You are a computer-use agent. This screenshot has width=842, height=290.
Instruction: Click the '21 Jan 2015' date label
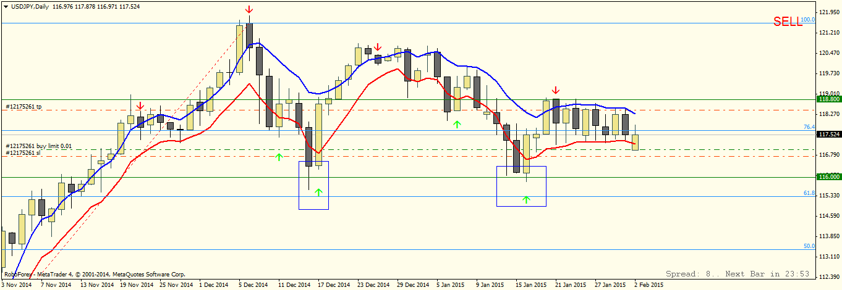[x=571, y=285]
